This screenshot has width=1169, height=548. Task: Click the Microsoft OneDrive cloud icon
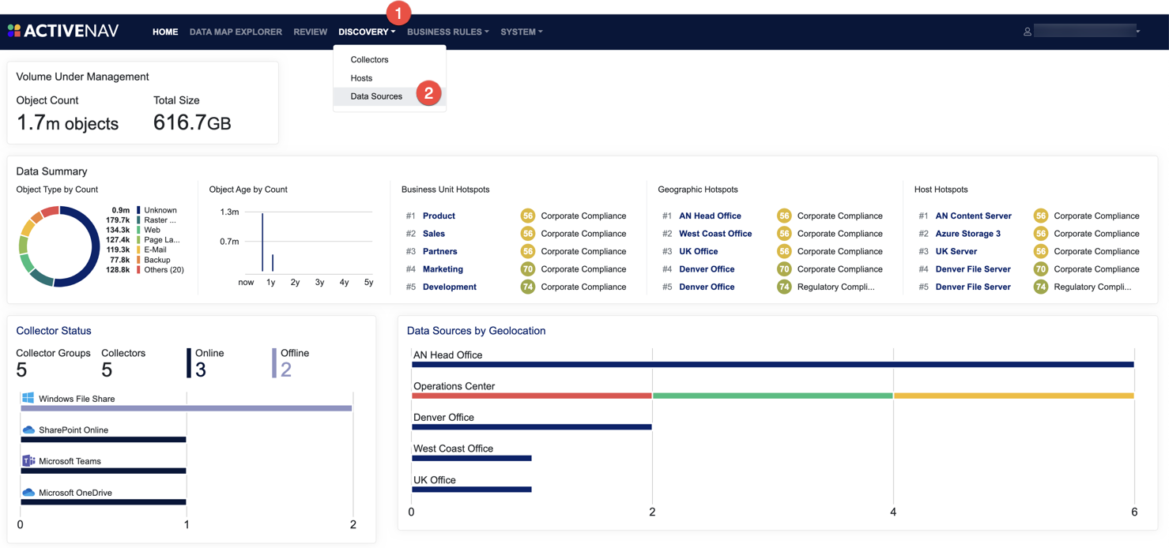[28, 493]
